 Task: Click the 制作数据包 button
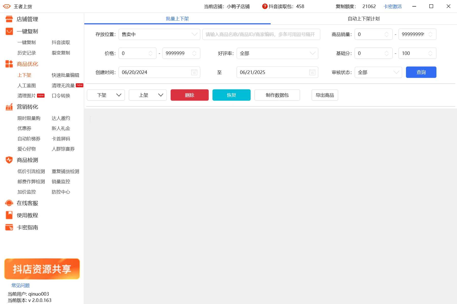[x=277, y=95]
